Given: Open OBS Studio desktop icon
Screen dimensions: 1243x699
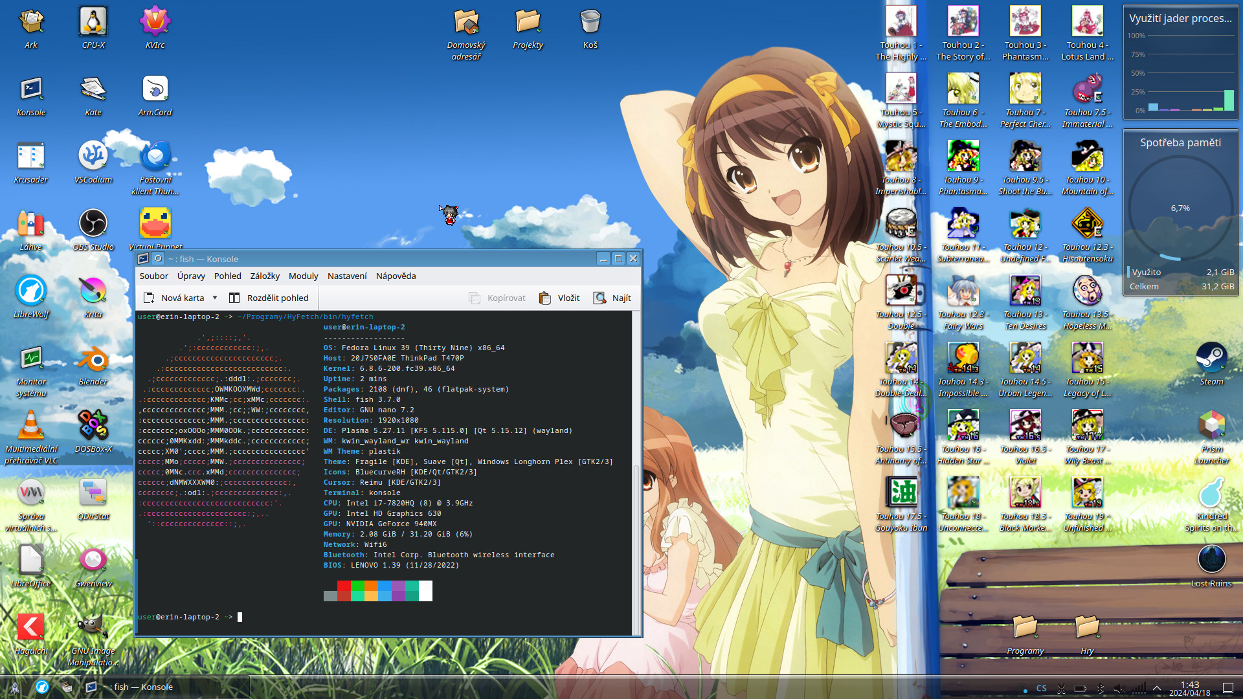Looking at the screenshot, I should (x=93, y=230).
